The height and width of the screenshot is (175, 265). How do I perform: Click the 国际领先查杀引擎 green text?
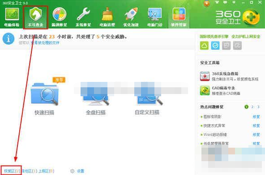click(x=214, y=36)
